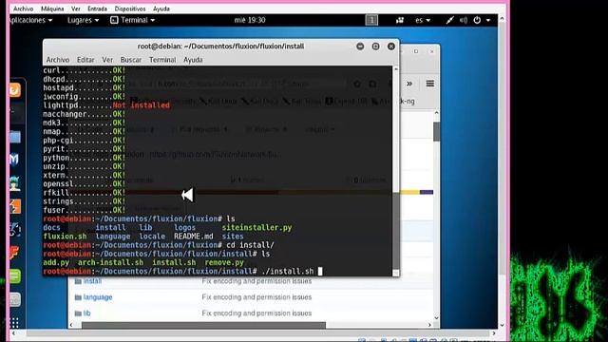Launch the anime girl (Armitage) dock icon
This screenshot has height=342, width=608.
click(15, 183)
